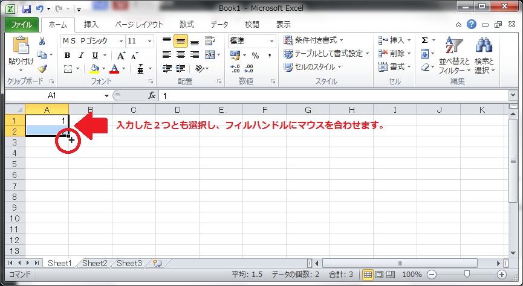Toggle center text horizontally
523x286 pixels.
181,54
